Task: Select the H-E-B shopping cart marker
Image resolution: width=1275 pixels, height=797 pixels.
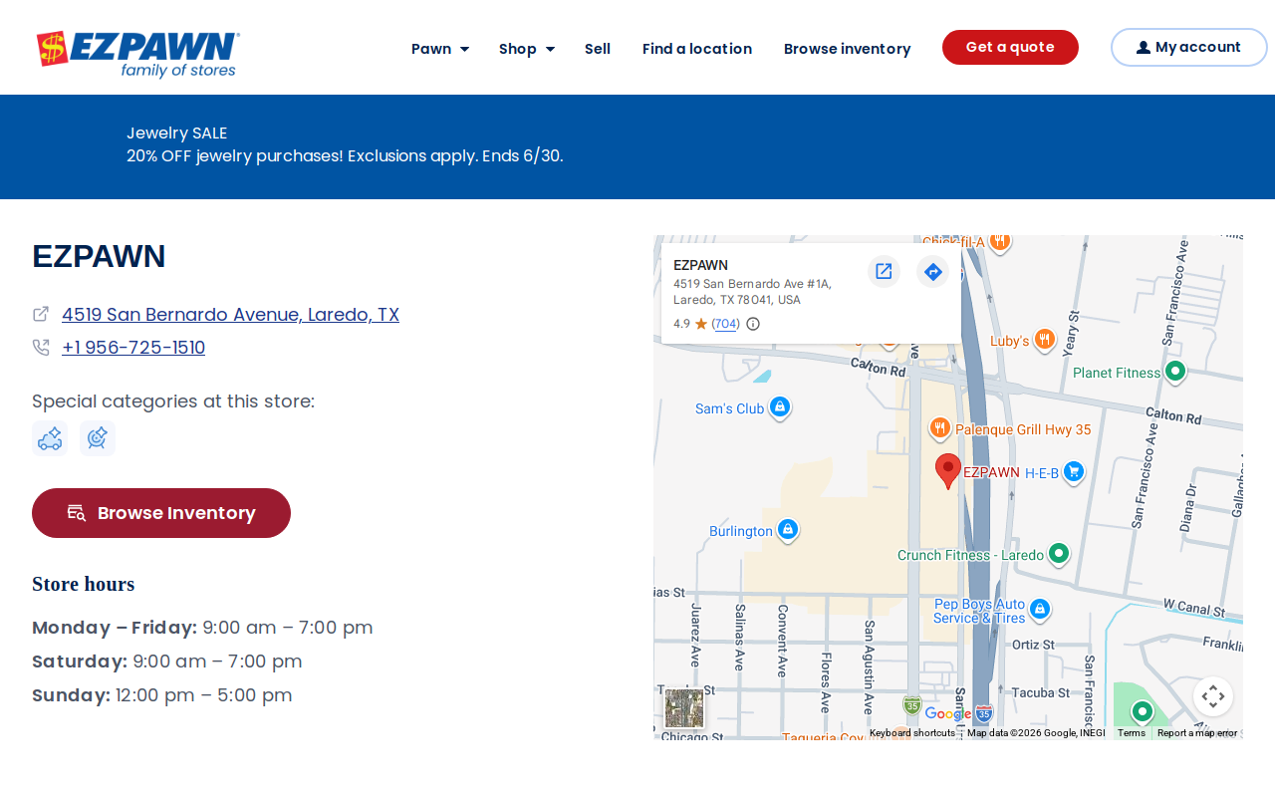Action: [x=1073, y=471]
